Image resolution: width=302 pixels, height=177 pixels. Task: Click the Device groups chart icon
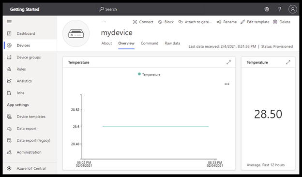click(x=9, y=57)
